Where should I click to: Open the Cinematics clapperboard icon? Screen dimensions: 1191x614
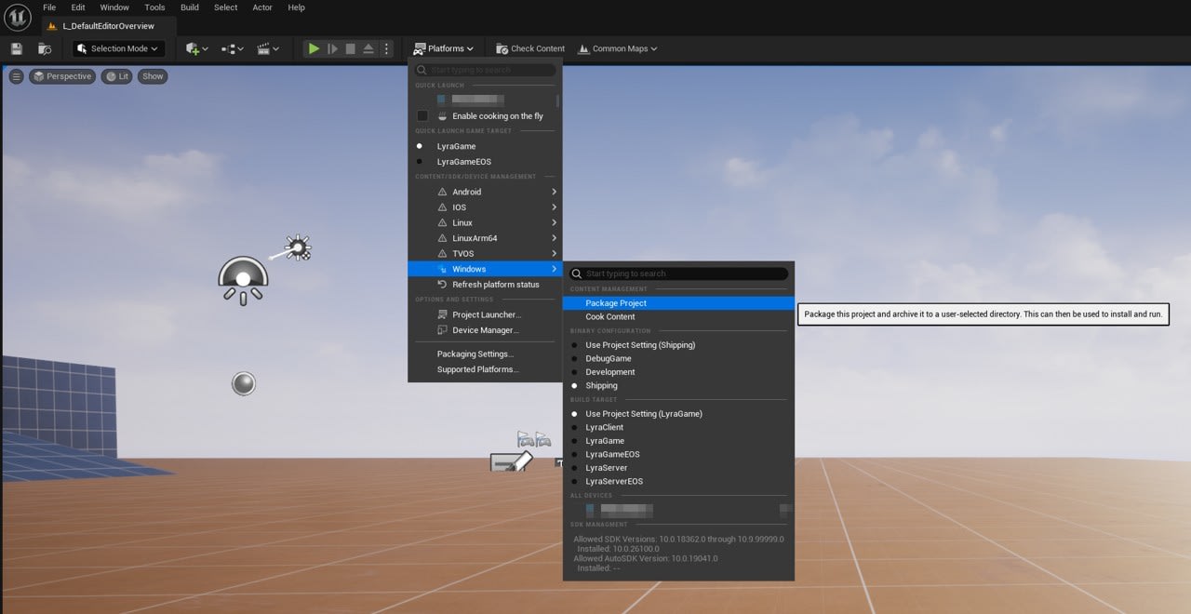point(265,47)
